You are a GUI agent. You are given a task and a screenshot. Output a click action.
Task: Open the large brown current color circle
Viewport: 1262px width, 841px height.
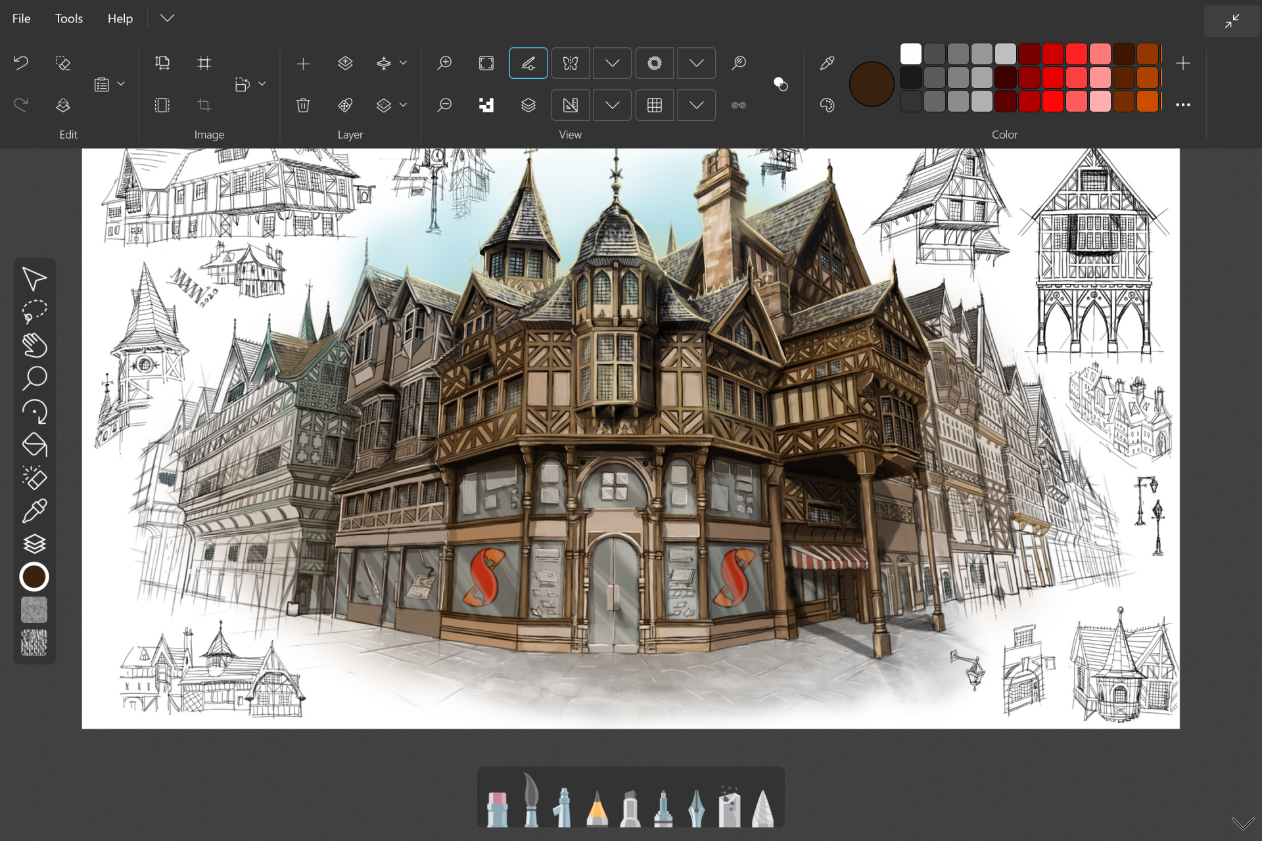point(872,84)
